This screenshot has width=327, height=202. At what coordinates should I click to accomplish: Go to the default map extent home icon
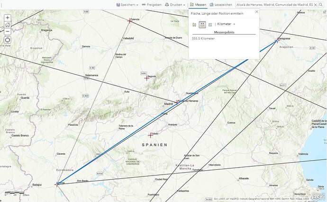click(x=8, y=25)
